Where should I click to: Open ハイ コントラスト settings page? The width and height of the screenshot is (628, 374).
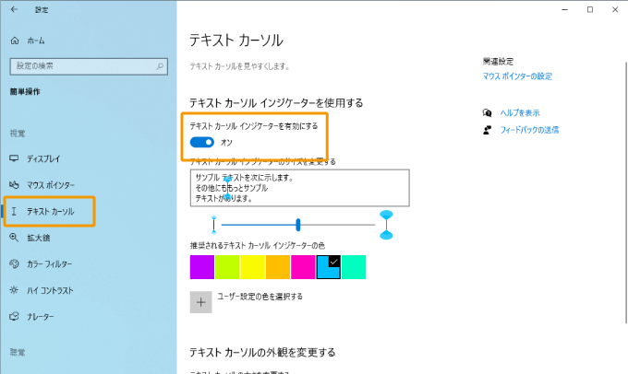50,290
